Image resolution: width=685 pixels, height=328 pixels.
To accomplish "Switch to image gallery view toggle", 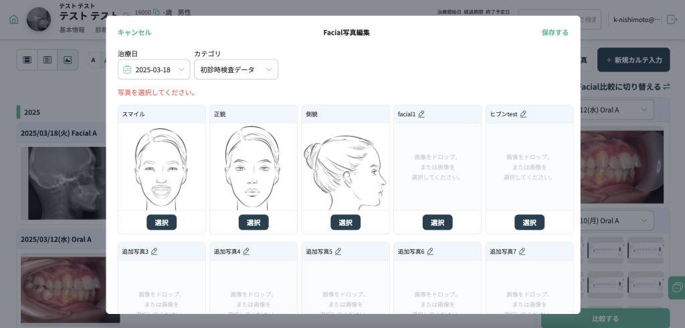I will pos(68,60).
